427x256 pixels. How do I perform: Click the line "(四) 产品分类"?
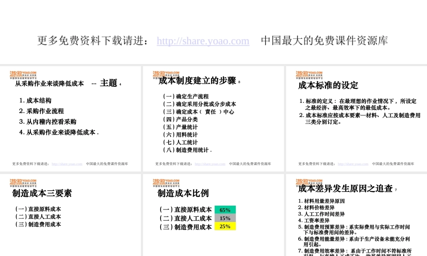(181, 119)
